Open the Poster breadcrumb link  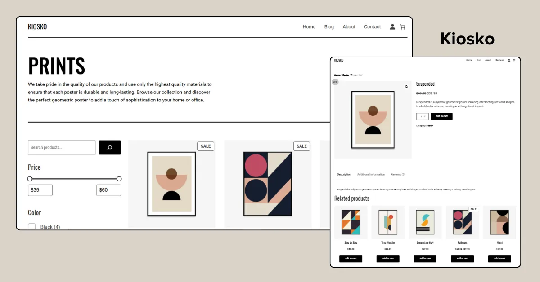346,75
